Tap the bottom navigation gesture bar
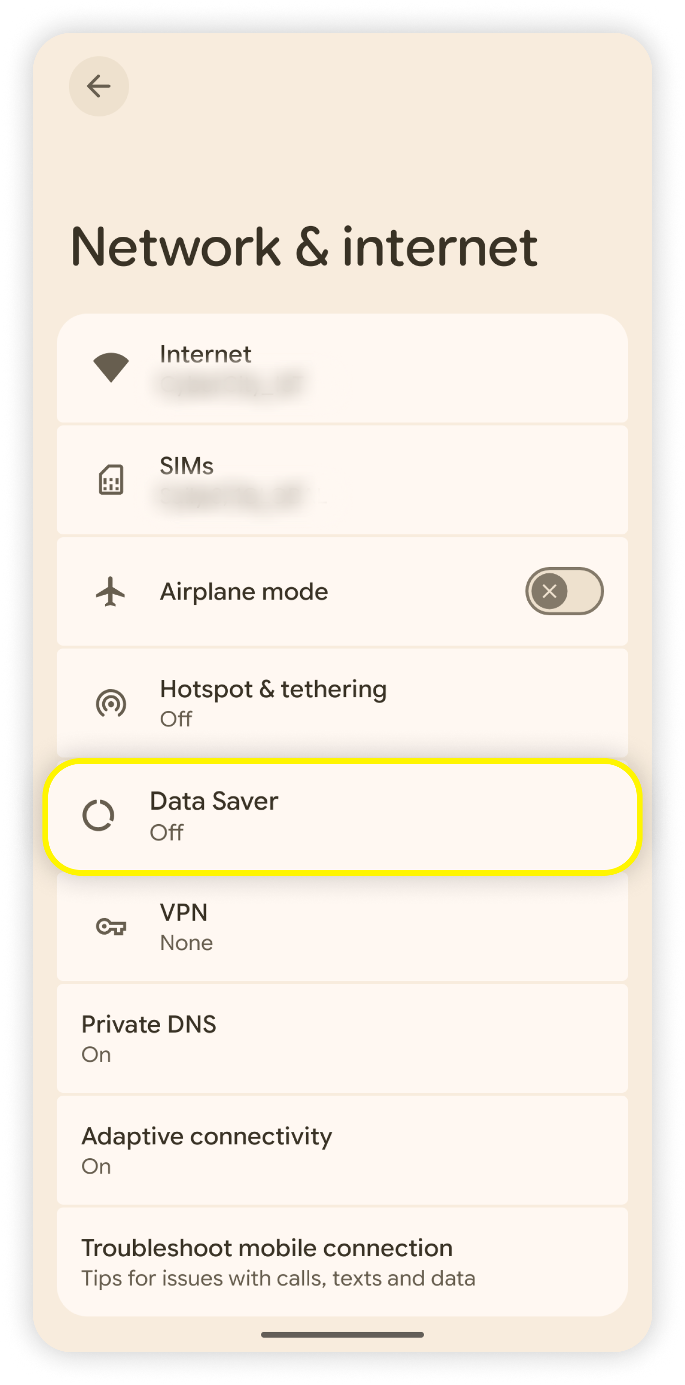Viewport: 685px width, 1385px height. (x=342, y=1334)
